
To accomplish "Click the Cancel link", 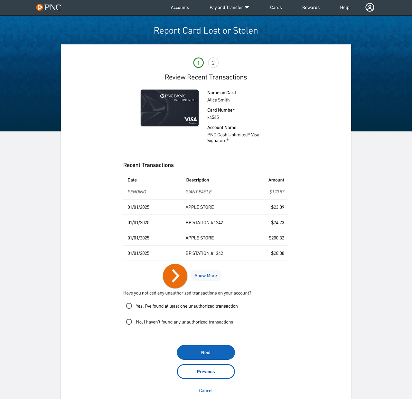I will (x=206, y=391).
